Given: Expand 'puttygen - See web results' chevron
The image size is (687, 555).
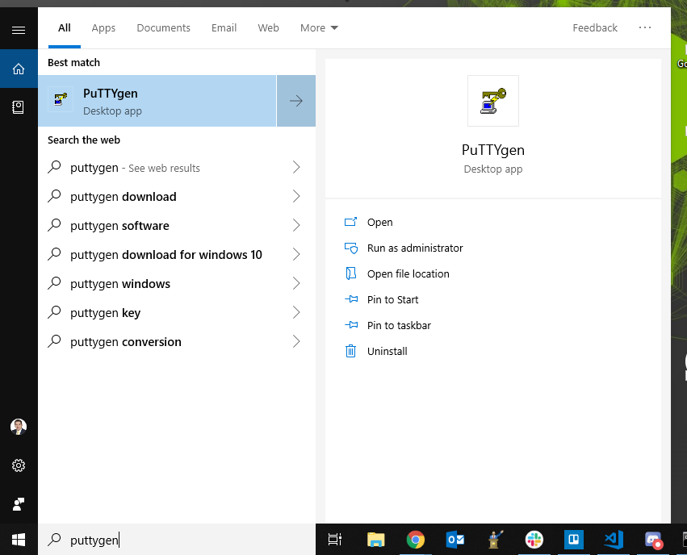Looking at the screenshot, I should click(296, 167).
